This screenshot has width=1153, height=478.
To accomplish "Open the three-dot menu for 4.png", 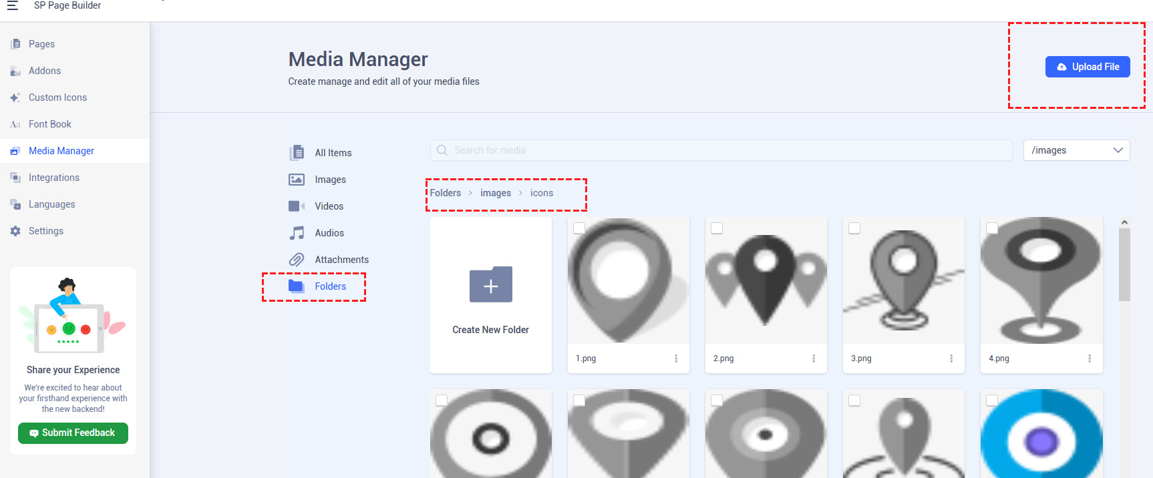I will click(1090, 358).
